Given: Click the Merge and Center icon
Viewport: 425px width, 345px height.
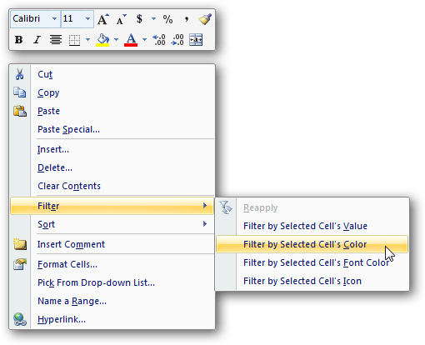Looking at the screenshot, I should [196, 40].
